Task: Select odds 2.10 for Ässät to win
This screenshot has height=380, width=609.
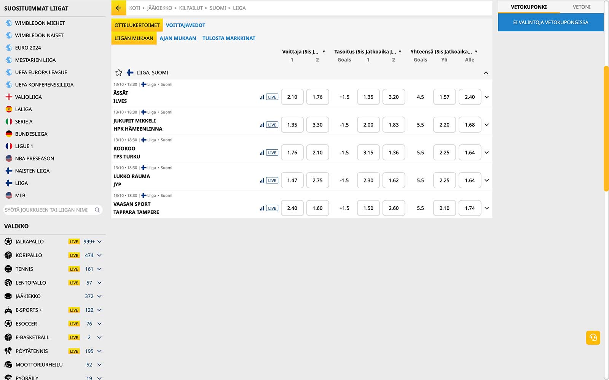Action: coord(292,97)
